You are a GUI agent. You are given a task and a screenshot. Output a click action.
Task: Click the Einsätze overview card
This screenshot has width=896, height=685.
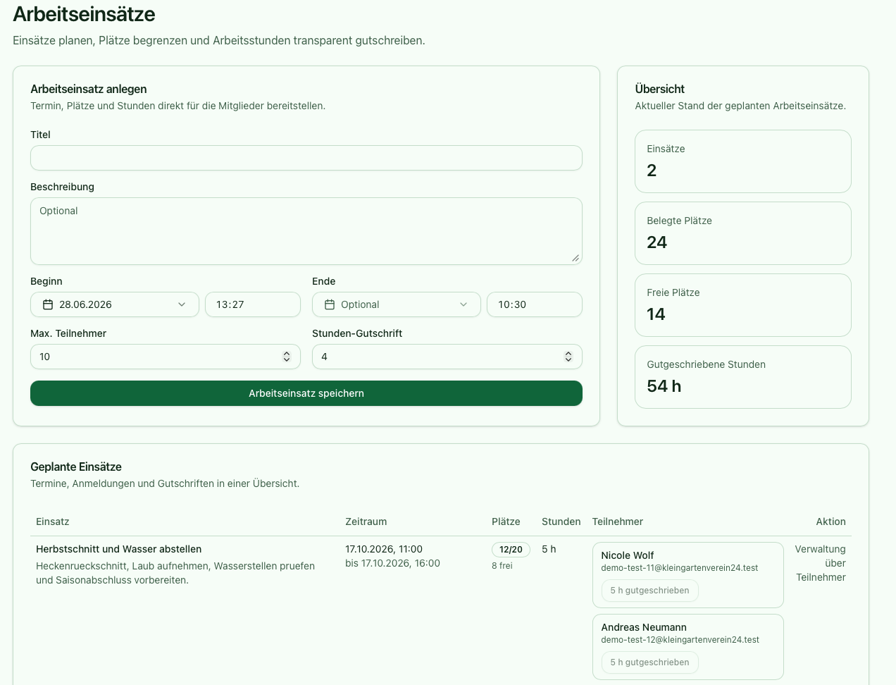click(x=743, y=161)
